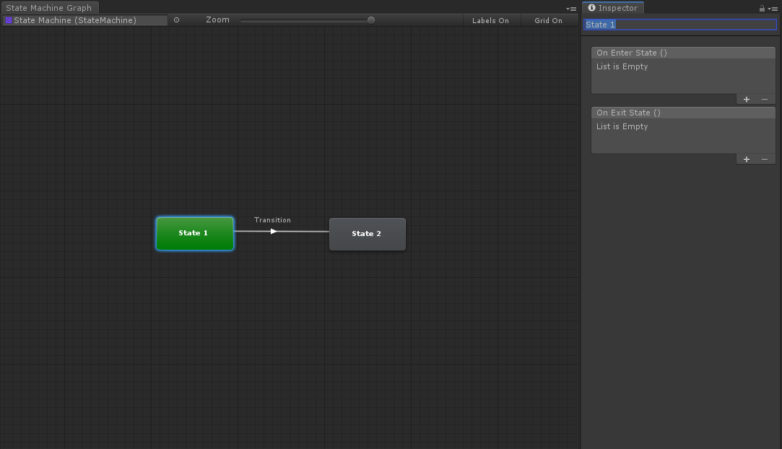Viewport: 782px width, 449px height.
Task: Click the Inspector info icon
Action: tap(591, 8)
